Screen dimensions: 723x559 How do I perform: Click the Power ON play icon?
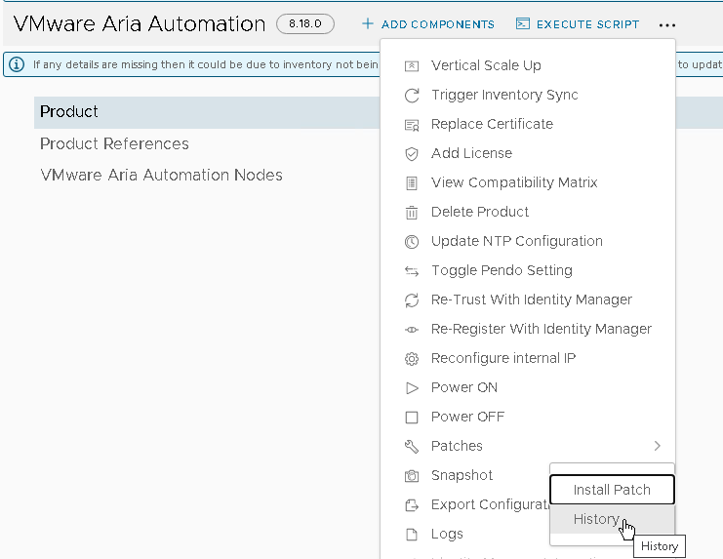412,388
